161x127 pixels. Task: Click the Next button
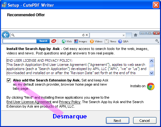(117, 121)
